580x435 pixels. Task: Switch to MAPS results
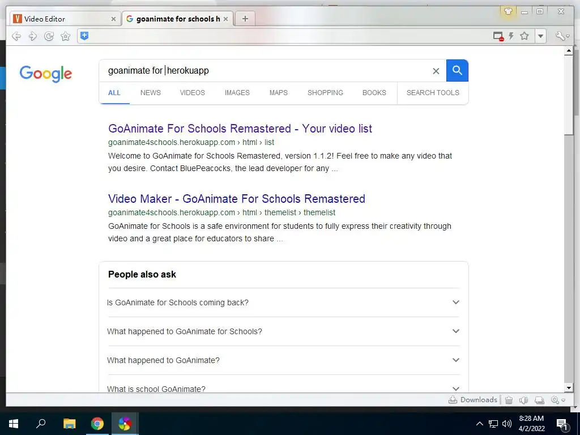tap(279, 93)
